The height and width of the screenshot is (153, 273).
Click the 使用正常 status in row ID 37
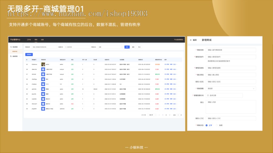tap(157, 74)
